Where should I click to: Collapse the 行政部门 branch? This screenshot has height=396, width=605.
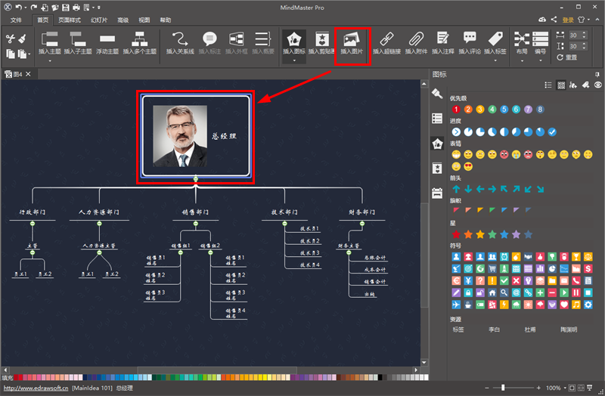33,224
